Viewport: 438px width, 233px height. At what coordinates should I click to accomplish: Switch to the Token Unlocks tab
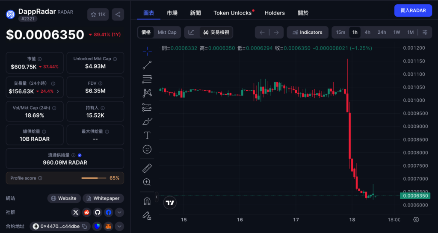point(233,13)
